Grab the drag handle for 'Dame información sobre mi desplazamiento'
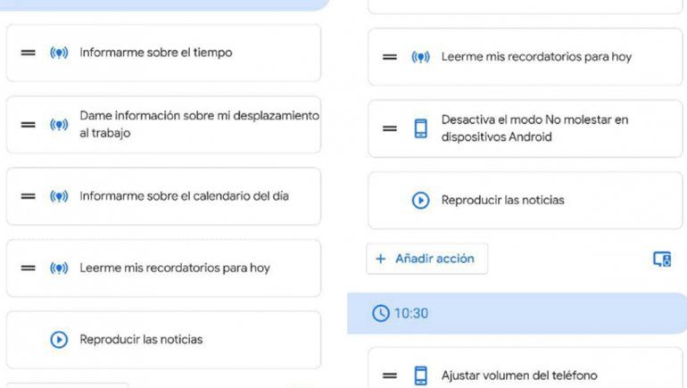 (x=29, y=125)
